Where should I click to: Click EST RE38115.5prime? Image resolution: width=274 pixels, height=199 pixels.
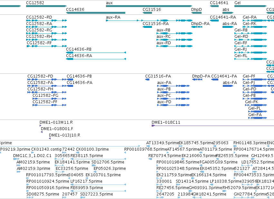point(87,156)
